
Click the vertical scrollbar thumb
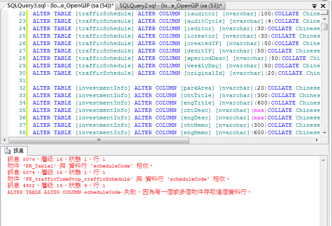click(324, 27)
